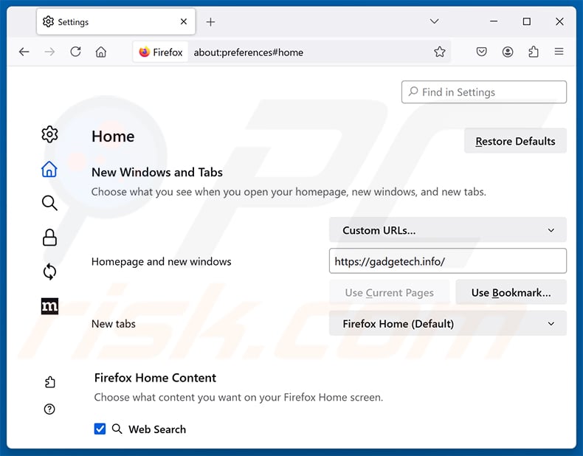Focus the homepage URL field
Screen dimensions: 583x456
pos(448,261)
